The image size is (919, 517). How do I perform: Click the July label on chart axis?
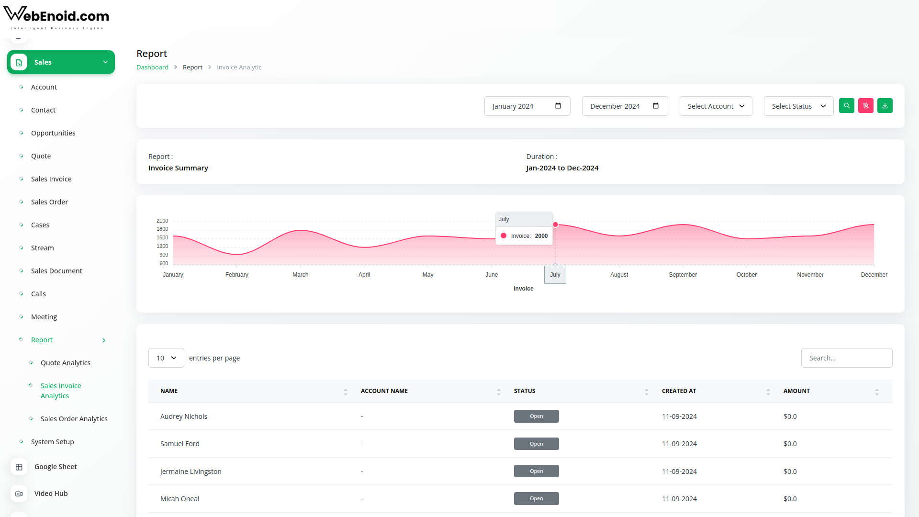click(555, 275)
